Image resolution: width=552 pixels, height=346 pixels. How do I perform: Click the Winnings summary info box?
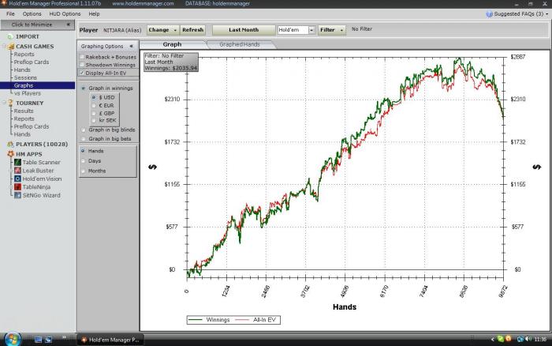(171, 62)
